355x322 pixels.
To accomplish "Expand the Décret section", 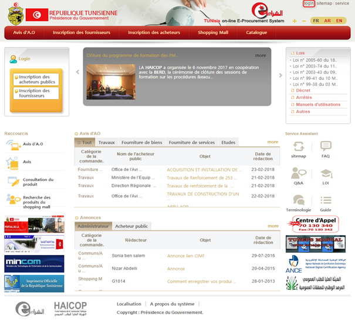I will click(x=303, y=90).
